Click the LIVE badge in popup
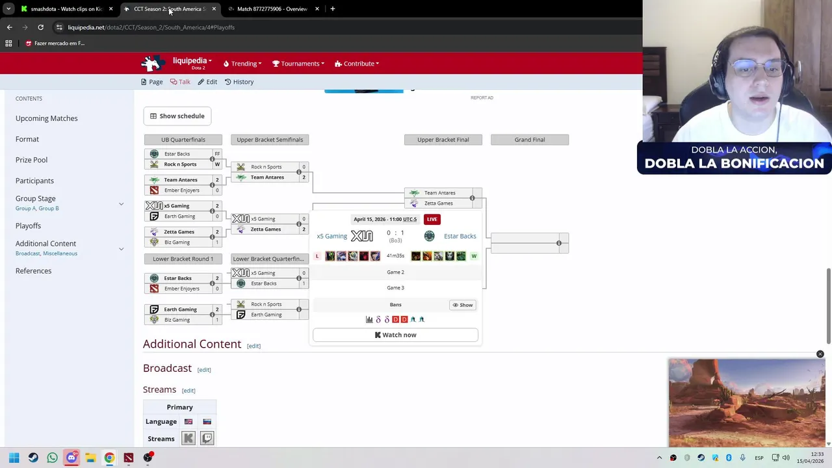 (x=432, y=219)
